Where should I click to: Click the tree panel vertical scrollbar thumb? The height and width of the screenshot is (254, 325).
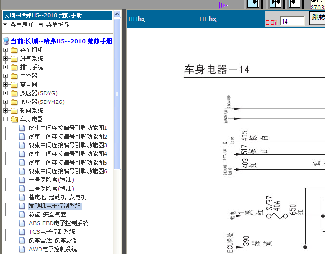(x=117, y=94)
